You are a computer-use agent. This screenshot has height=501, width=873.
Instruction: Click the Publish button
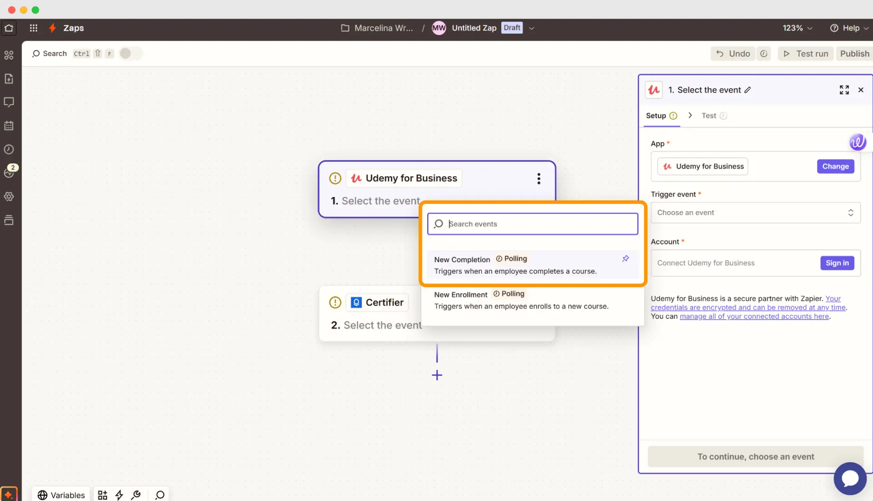point(855,54)
